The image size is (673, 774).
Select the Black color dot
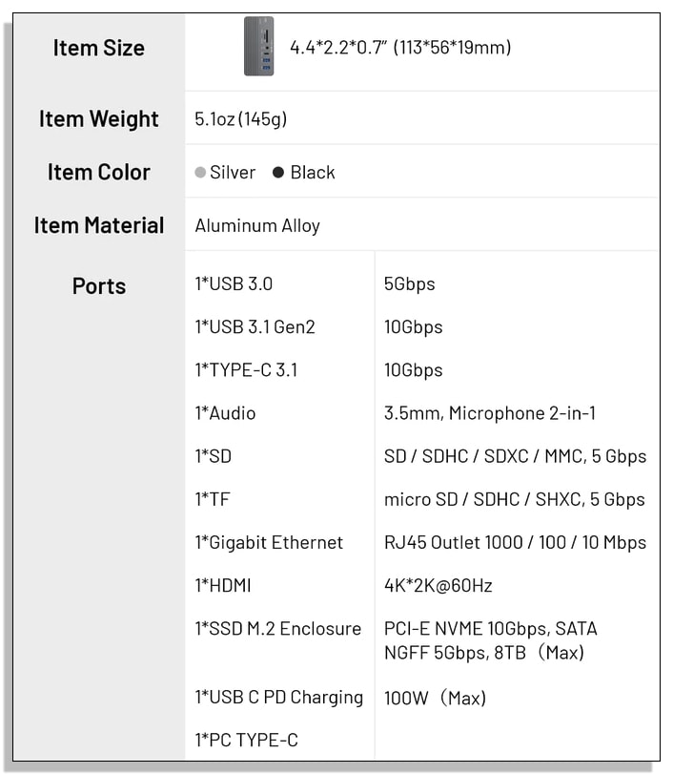(x=278, y=173)
